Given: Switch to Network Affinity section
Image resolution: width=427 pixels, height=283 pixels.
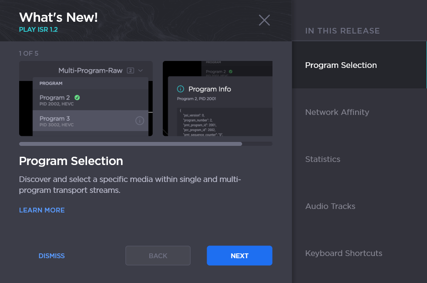Looking at the screenshot, I should pos(337,112).
